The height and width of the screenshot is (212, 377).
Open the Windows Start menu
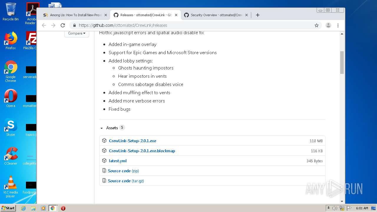[8, 208]
